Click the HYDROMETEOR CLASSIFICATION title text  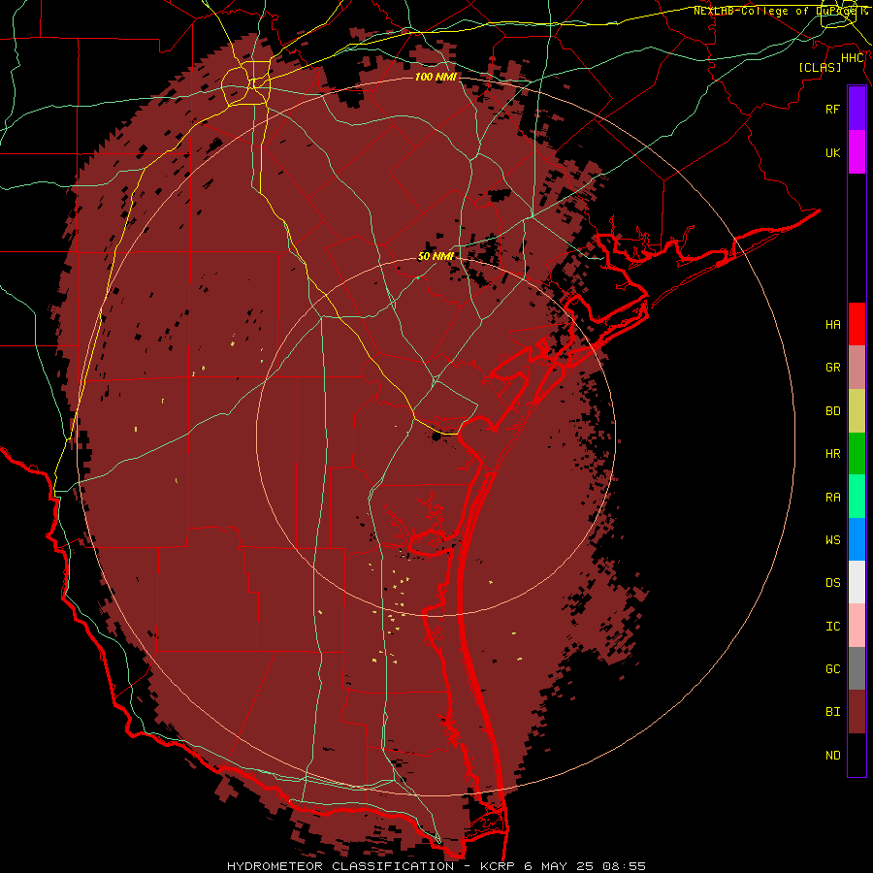click(x=340, y=866)
